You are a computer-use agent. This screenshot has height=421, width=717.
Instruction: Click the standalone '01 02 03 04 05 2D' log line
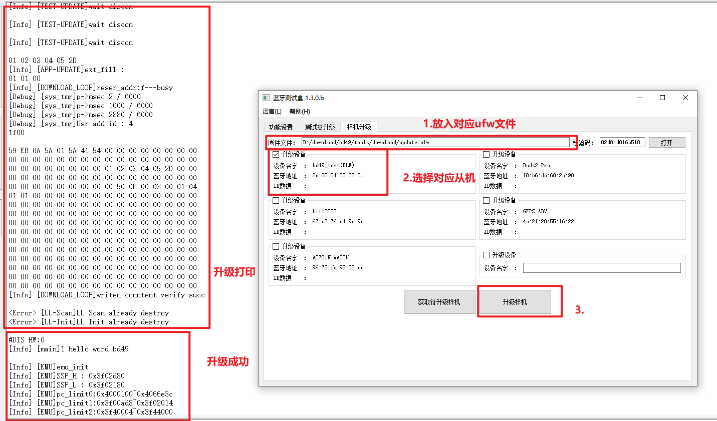click(43, 61)
